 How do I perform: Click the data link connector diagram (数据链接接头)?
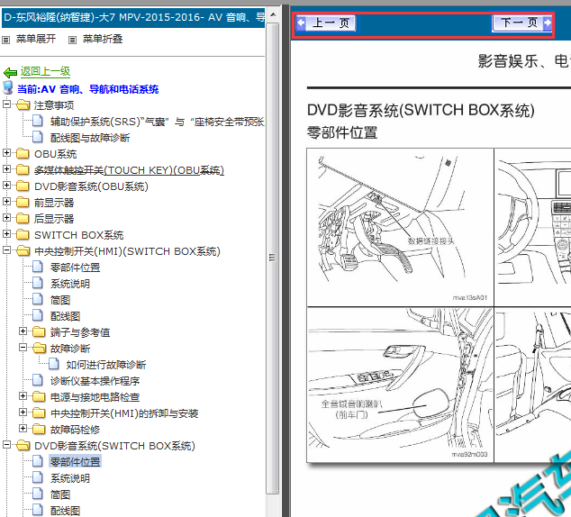click(400, 227)
